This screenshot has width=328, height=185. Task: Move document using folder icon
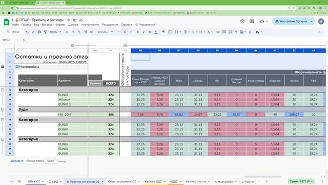tap(75, 20)
